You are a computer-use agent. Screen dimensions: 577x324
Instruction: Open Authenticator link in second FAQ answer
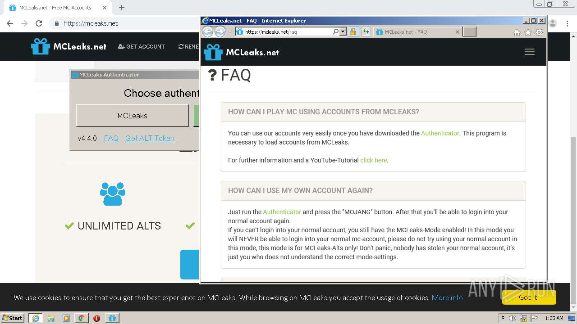(x=282, y=212)
